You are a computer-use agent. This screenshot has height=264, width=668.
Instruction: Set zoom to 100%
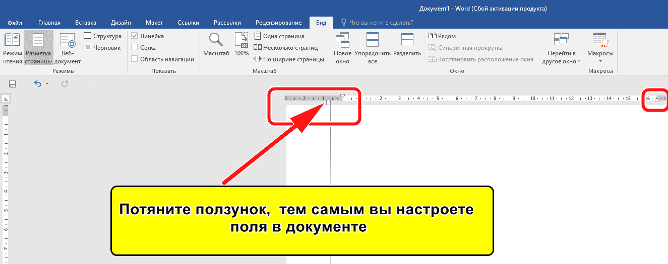(241, 45)
